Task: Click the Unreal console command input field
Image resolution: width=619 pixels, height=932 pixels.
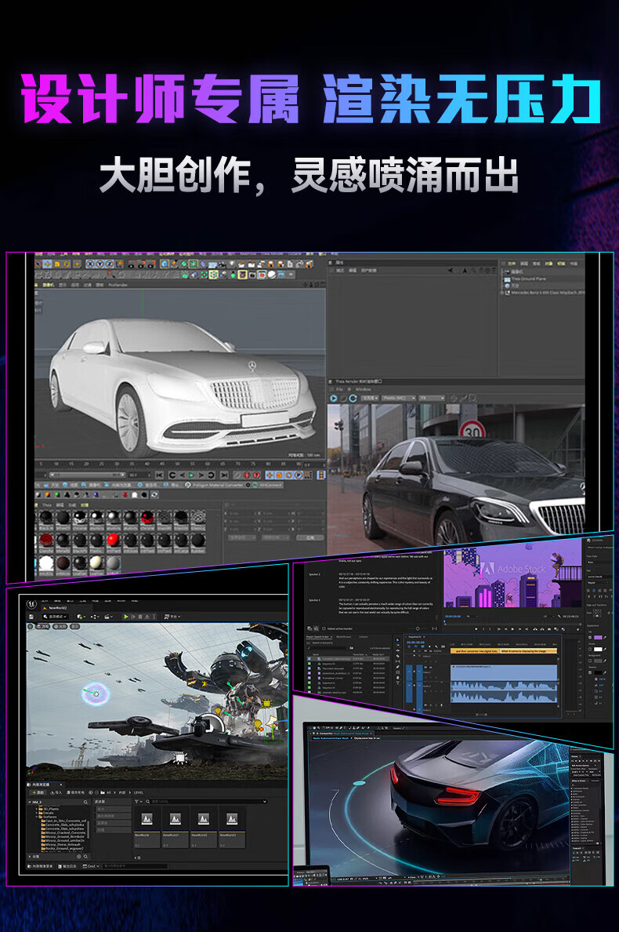Action: click(x=136, y=866)
